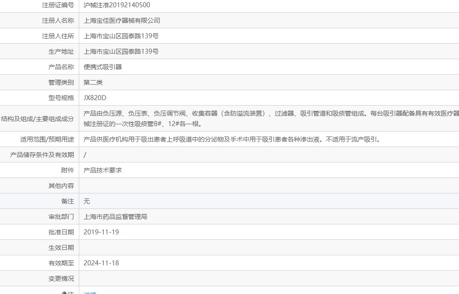Click the 产品名称 row label
Viewport: 459px width, 294px height.
click(x=61, y=67)
